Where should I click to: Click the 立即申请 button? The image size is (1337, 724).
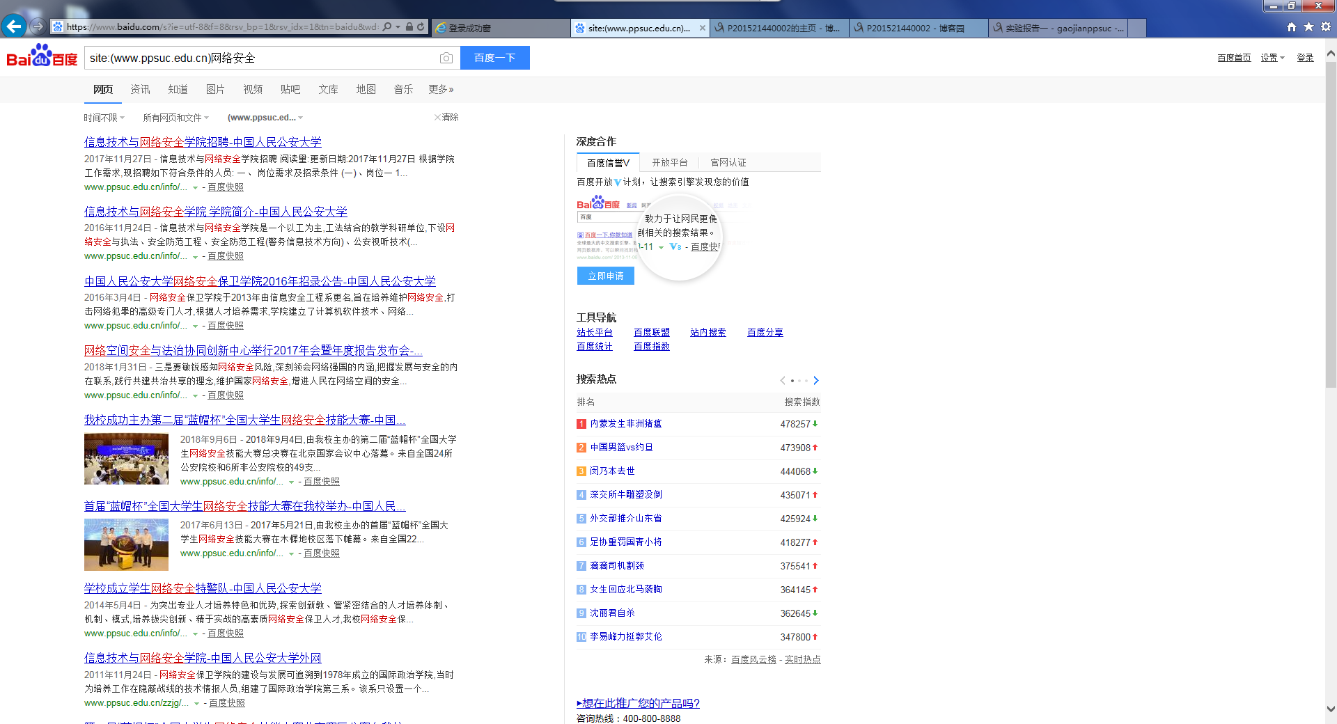coord(606,276)
